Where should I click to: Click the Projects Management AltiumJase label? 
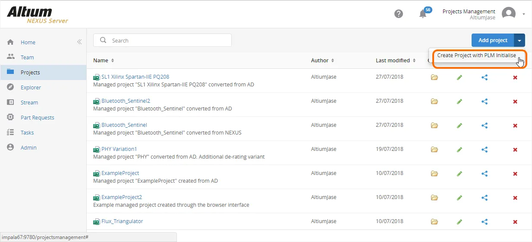tap(469, 14)
